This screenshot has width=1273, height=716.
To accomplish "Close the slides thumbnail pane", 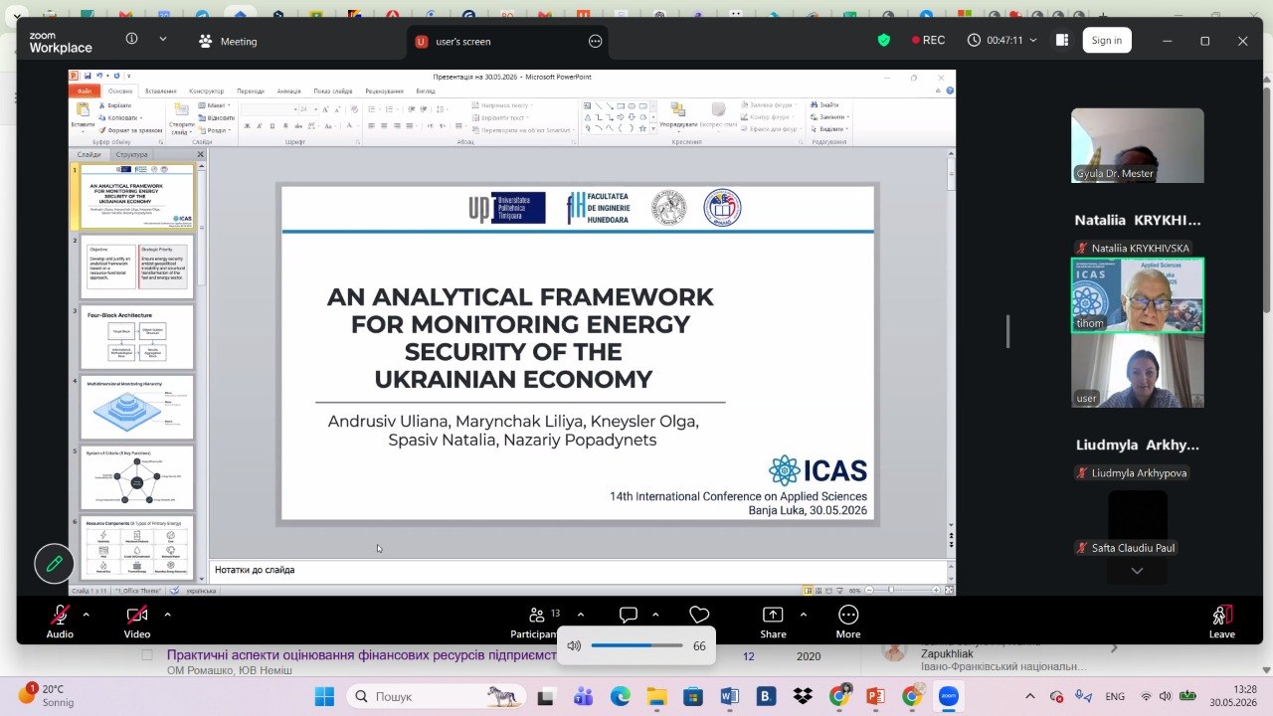I will click(x=200, y=154).
